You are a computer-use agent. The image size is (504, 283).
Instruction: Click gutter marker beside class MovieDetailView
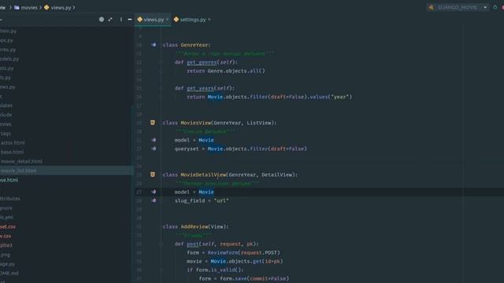tap(153, 175)
